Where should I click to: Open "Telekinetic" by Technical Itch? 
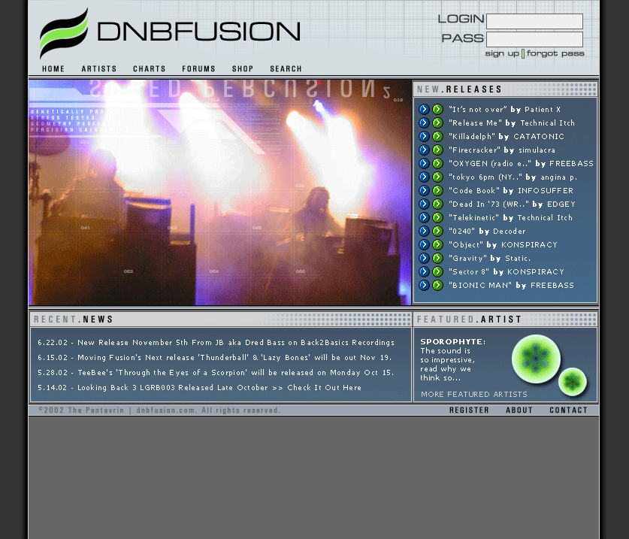[x=510, y=217]
